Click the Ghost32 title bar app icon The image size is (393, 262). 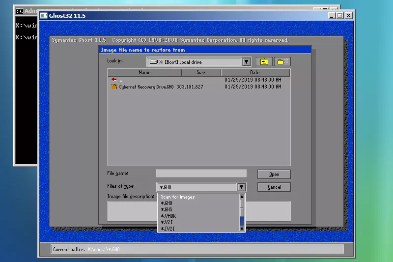[44, 16]
